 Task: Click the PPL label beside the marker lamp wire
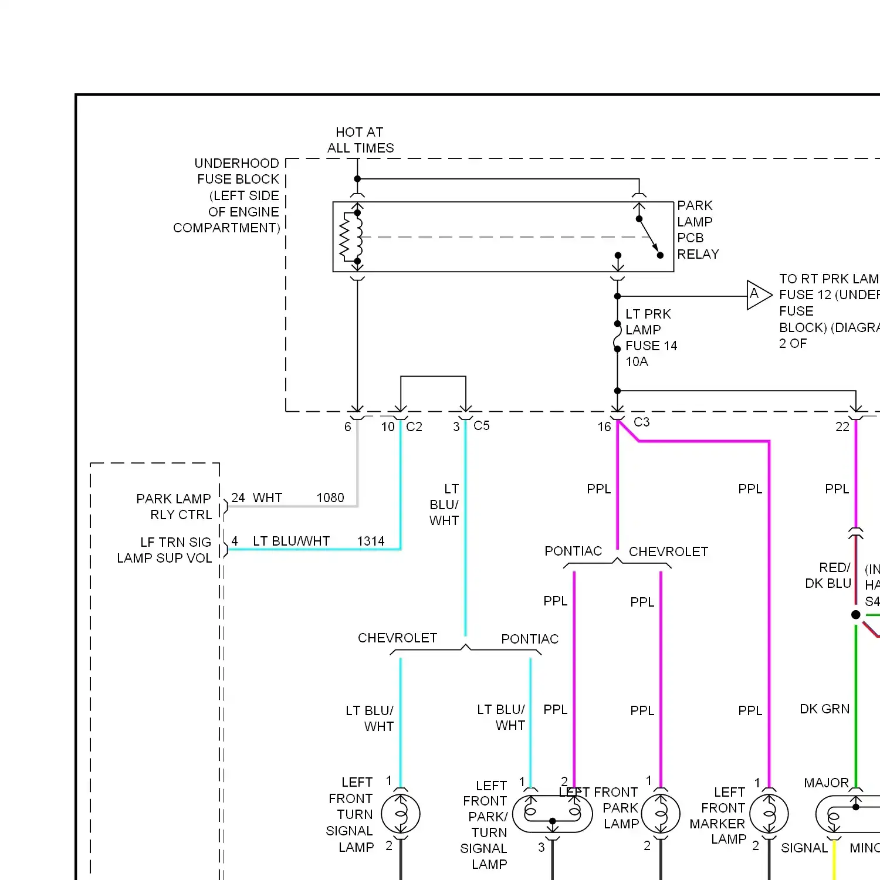pos(750,710)
